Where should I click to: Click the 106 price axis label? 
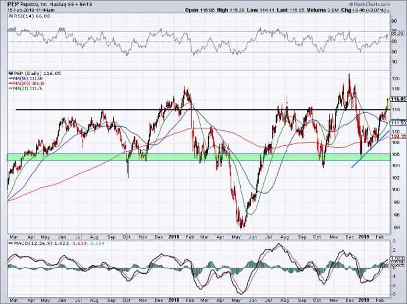(395, 155)
